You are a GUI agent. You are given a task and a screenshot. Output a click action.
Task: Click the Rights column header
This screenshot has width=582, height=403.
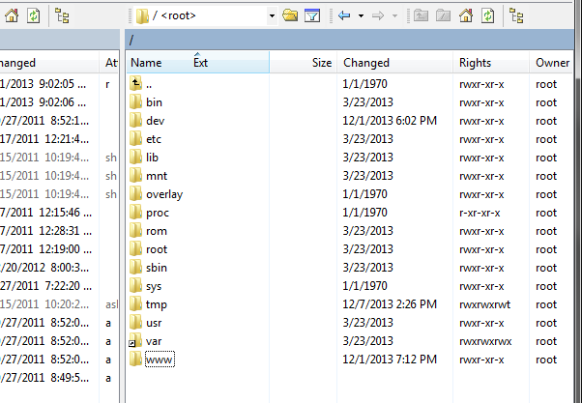(476, 63)
